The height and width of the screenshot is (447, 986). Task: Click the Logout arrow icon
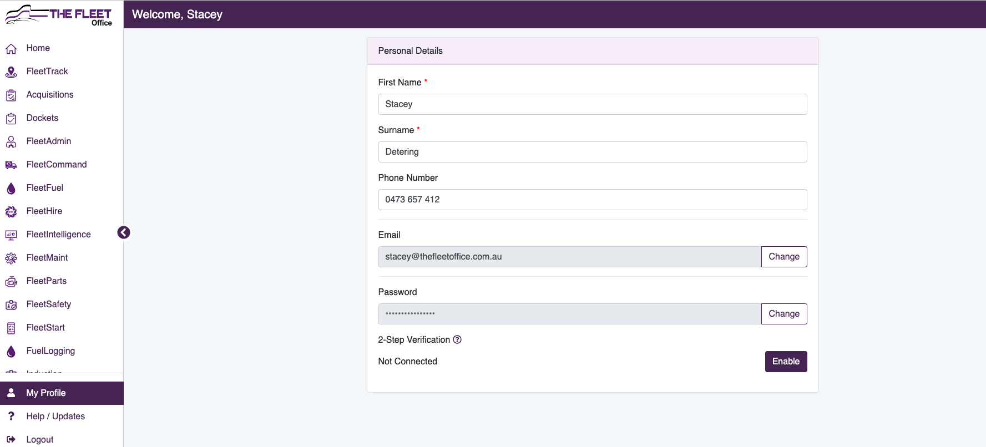11,439
